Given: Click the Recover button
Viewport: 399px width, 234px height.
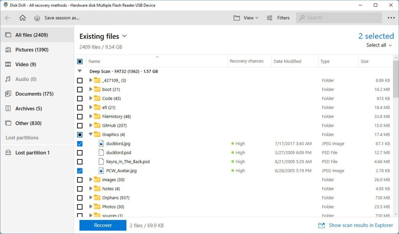Looking at the screenshot, I should 102,225.
